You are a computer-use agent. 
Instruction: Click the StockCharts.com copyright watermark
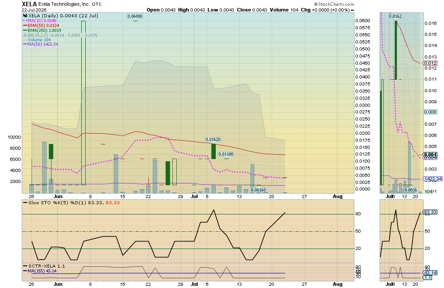coord(334,4)
